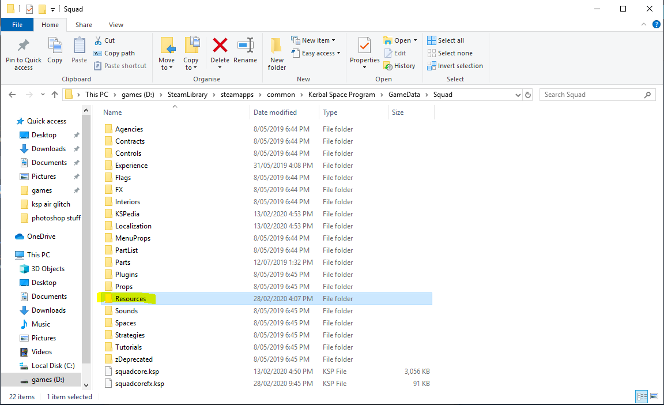Image resolution: width=664 pixels, height=405 pixels.
Task: Select the Music folder in the sidebar
Action: (35, 324)
